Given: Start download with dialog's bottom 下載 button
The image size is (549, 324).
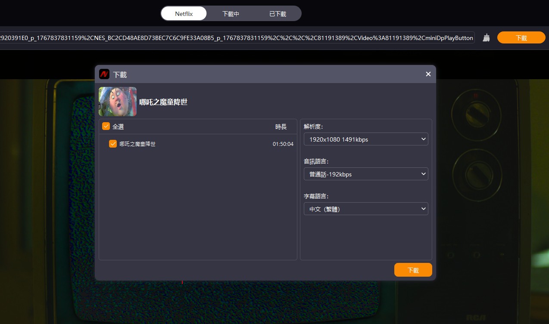Looking at the screenshot, I should [413, 270].
